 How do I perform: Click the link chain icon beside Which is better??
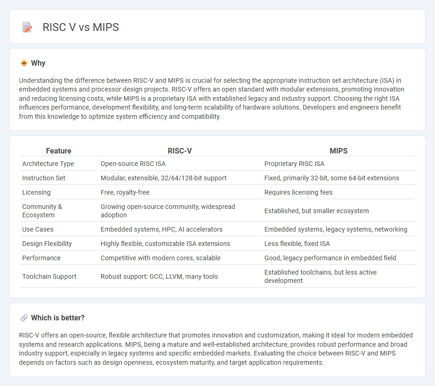[x=24, y=318]
